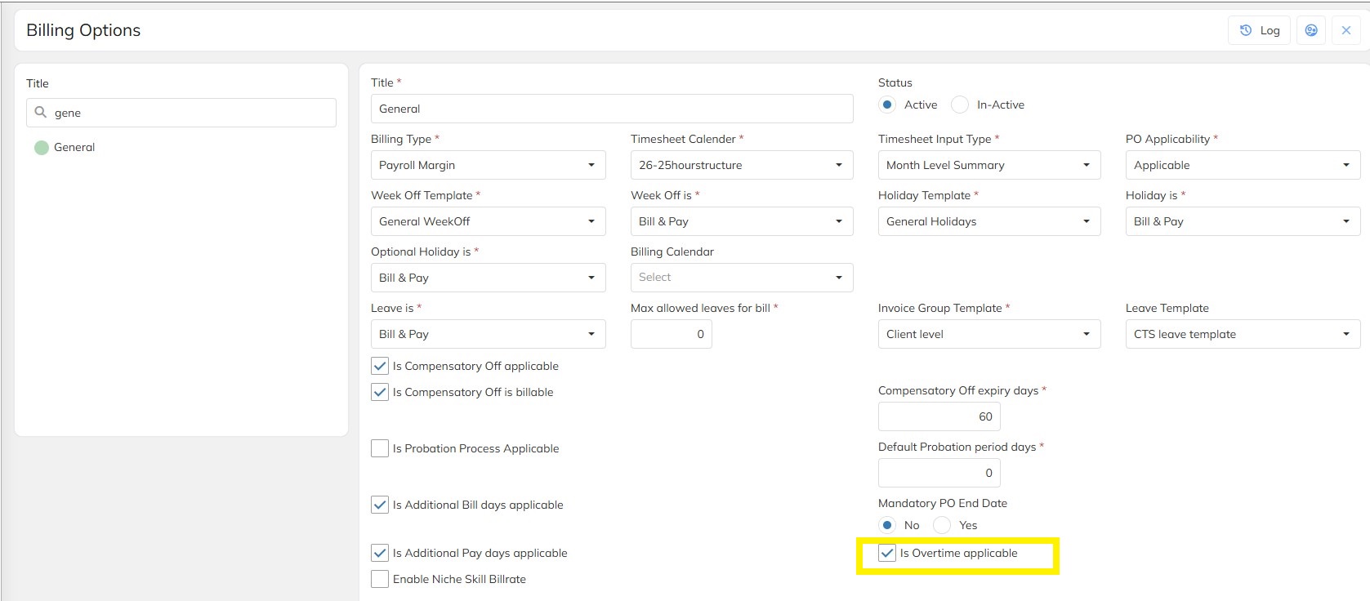Choose Yes for Mandatory PO End Date
The image size is (1370, 601).
943,525
